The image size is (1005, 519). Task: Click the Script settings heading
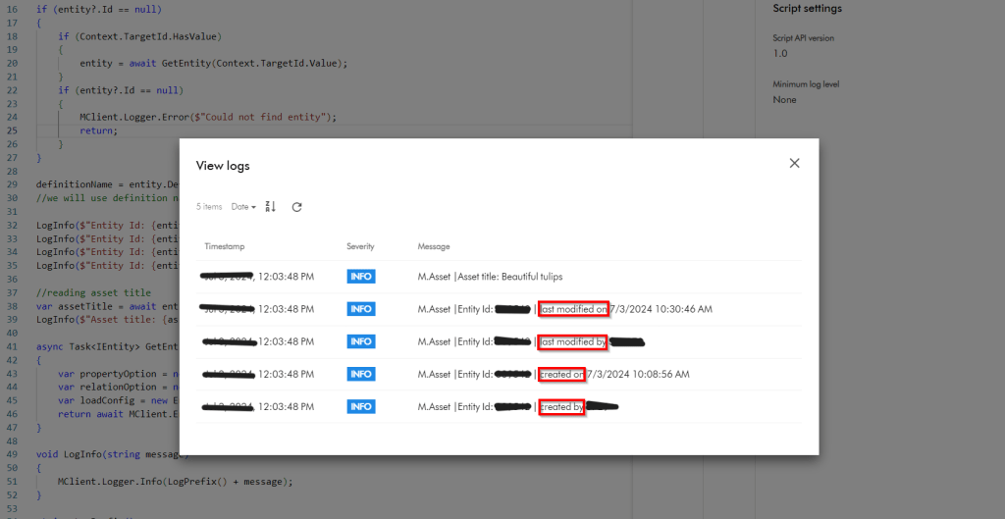point(807,9)
